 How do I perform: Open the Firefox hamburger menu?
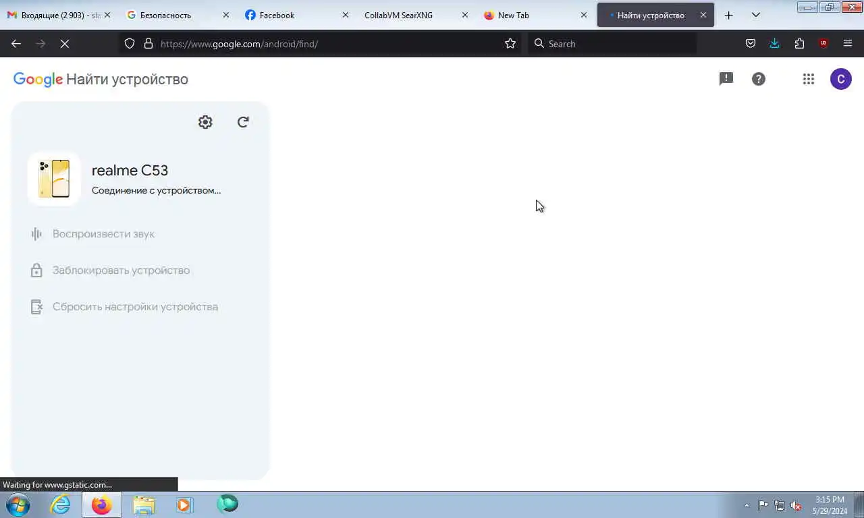click(848, 44)
